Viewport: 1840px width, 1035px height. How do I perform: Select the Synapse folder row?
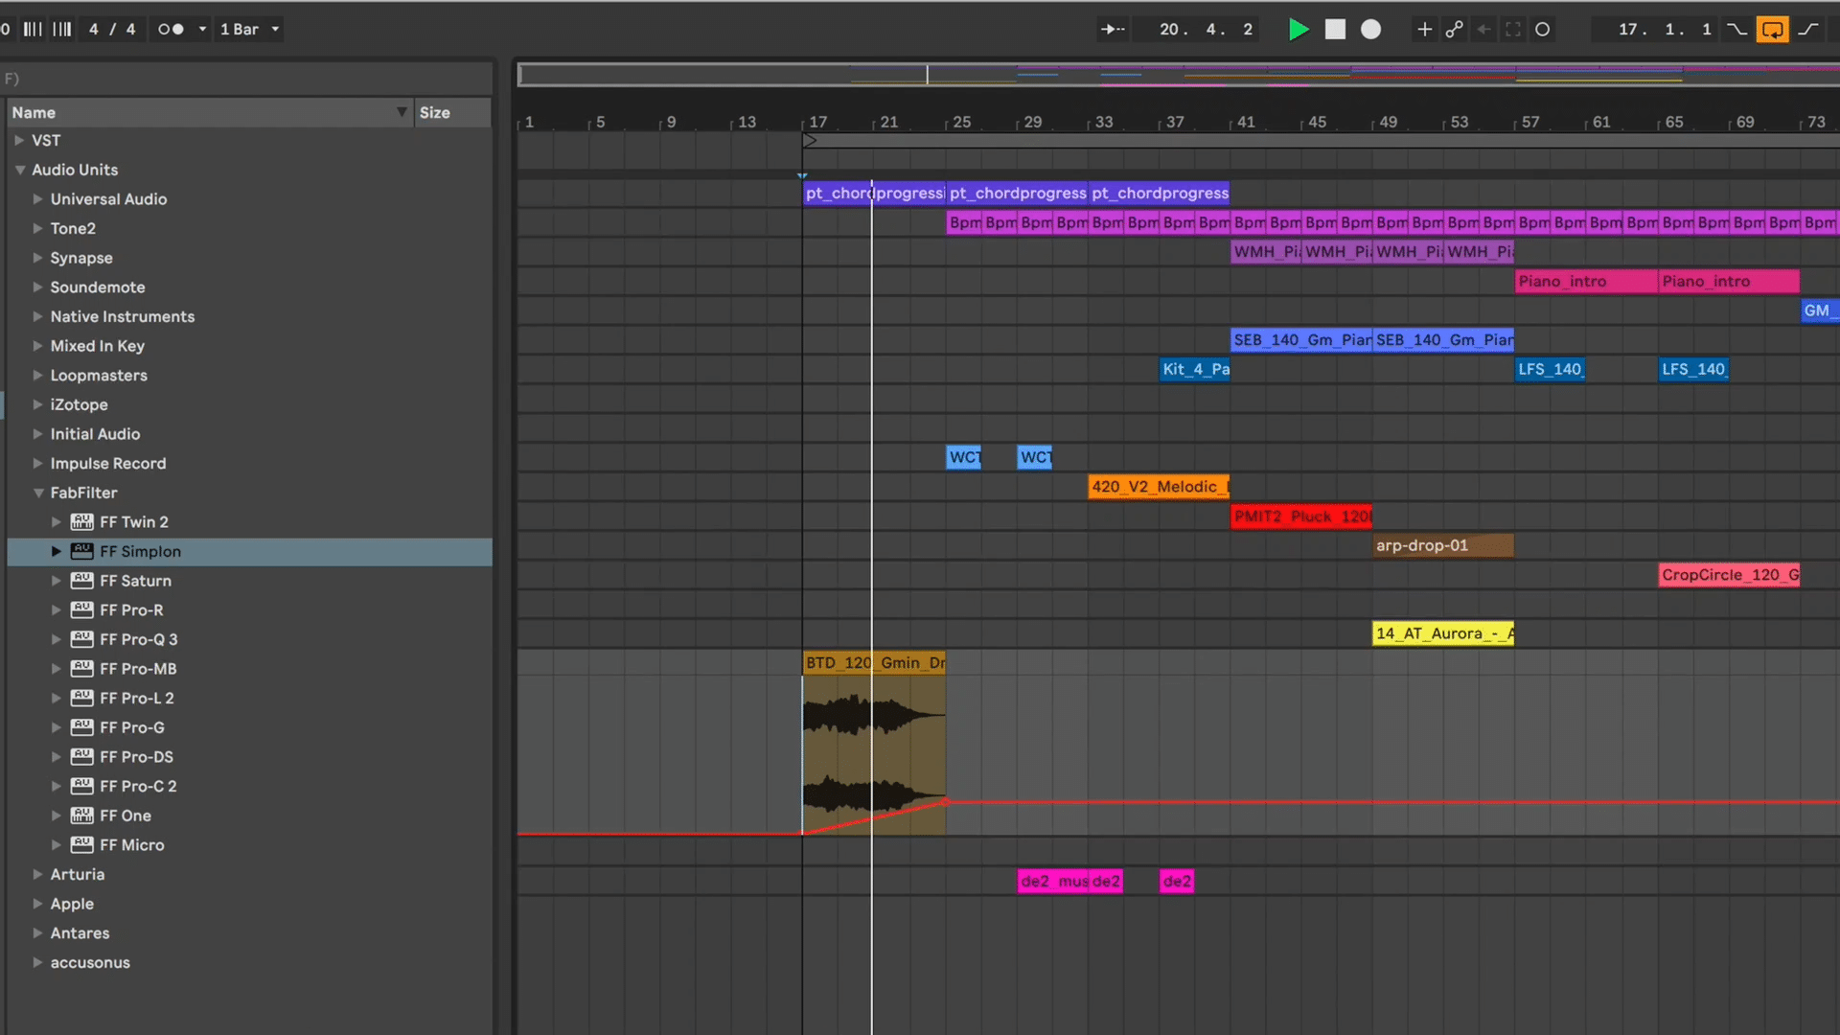point(249,259)
